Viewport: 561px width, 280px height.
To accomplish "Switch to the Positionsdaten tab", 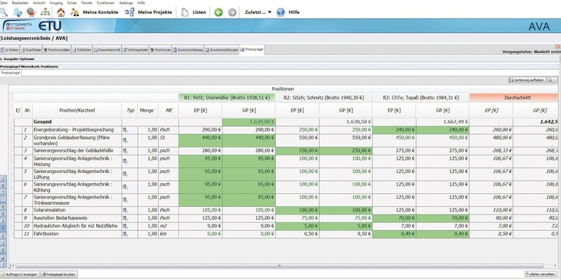I will pyautogui.click(x=56, y=50).
